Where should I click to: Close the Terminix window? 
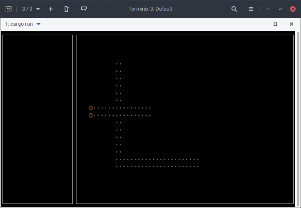tap(292, 9)
